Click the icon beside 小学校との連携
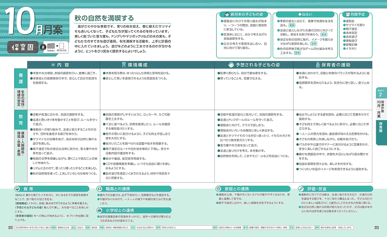 pos(99,210)
